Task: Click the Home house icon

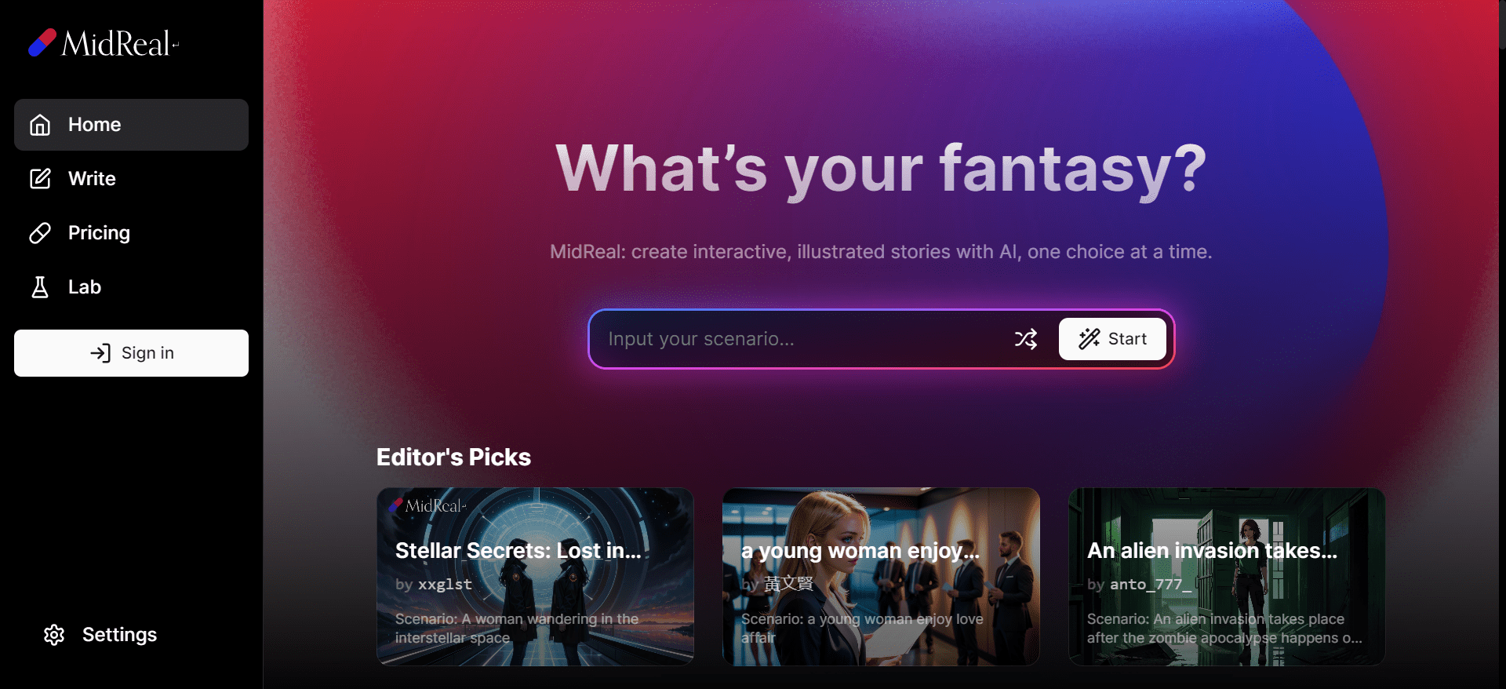Action: pyautogui.click(x=40, y=125)
